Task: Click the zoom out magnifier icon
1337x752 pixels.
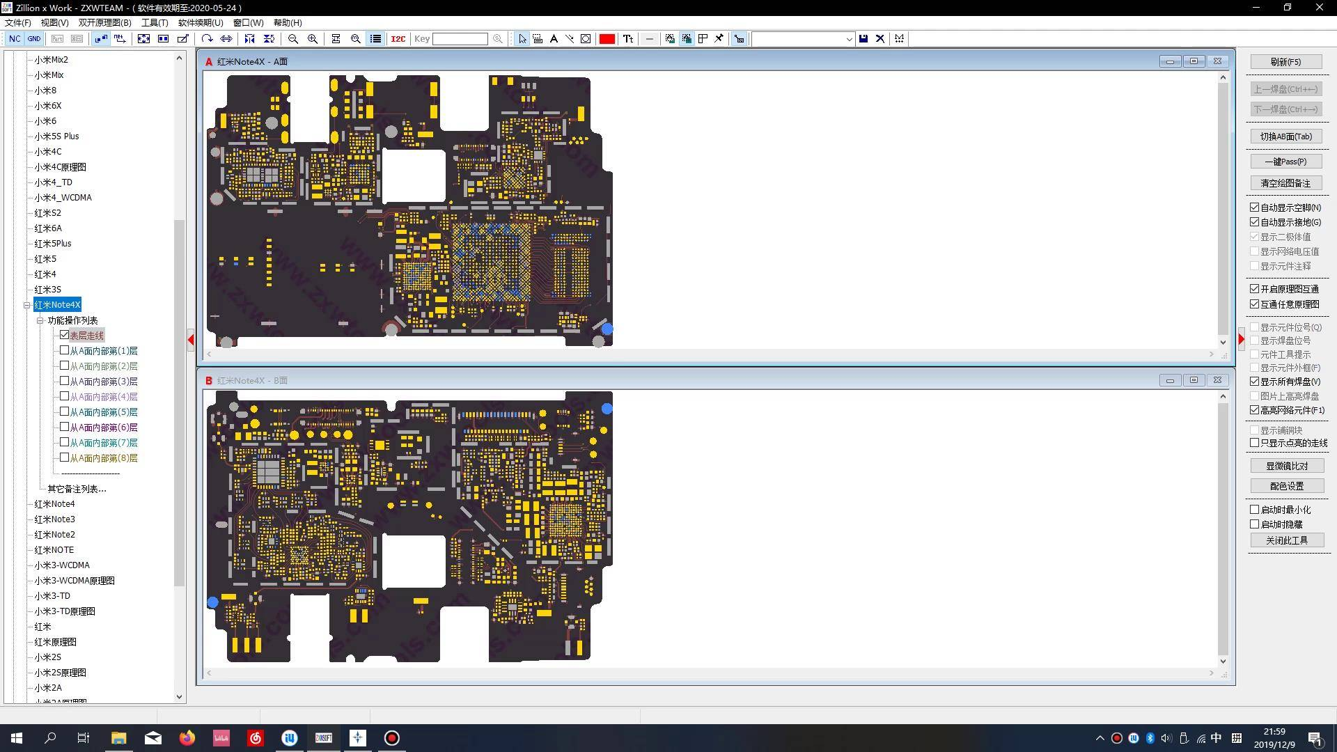Action: point(293,39)
